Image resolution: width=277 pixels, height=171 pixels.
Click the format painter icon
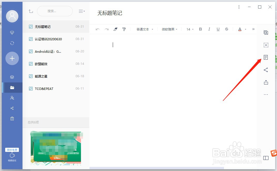(x=124, y=29)
